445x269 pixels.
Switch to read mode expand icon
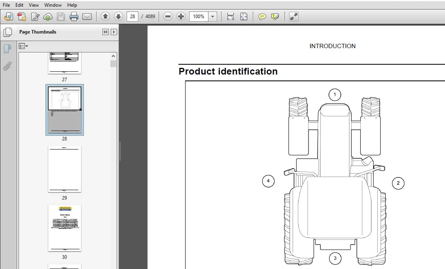click(x=294, y=17)
